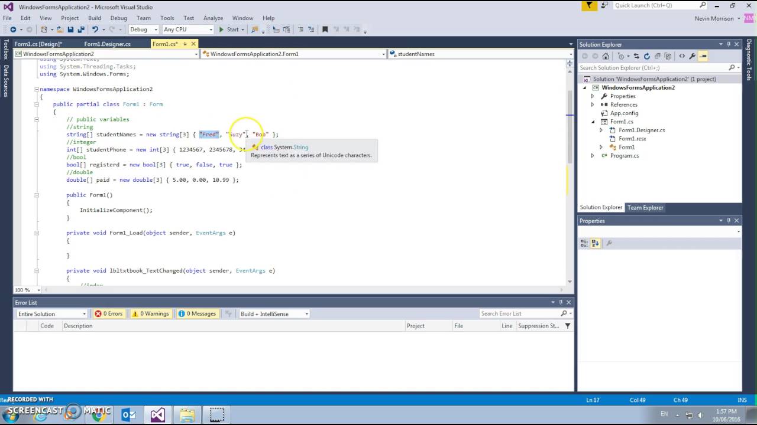Collapse the Form1.cs node in Solution Explorer

593,122
